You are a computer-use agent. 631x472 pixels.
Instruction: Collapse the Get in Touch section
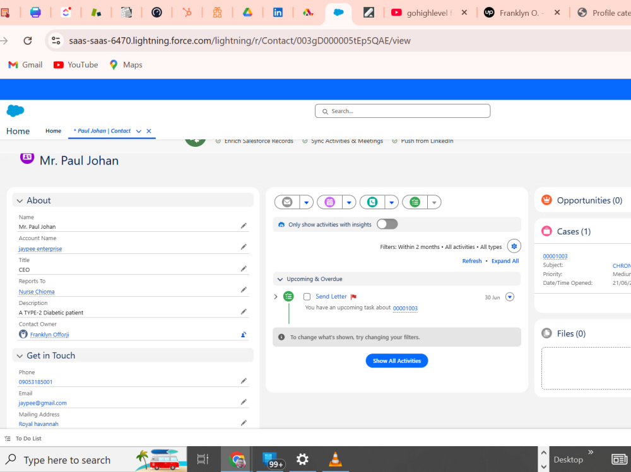tap(20, 356)
